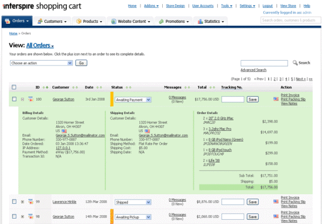The width and height of the screenshot is (322, 224).
Task: Click the tracking number field for order 99
Action: tap(232, 202)
